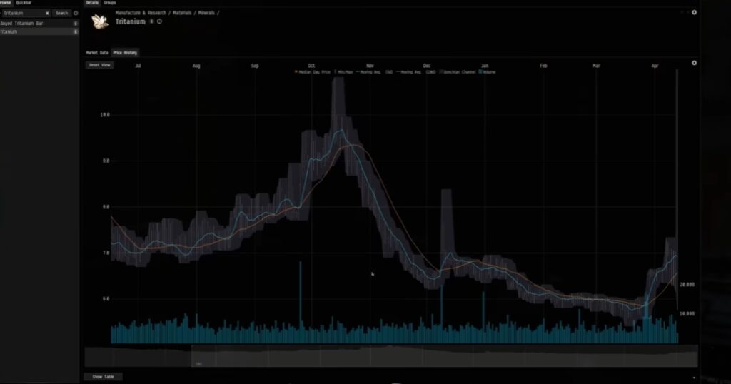This screenshot has height=384, width=731.
Task: Open search settings icon next to Search button
Action: click(x=76, y=13)
